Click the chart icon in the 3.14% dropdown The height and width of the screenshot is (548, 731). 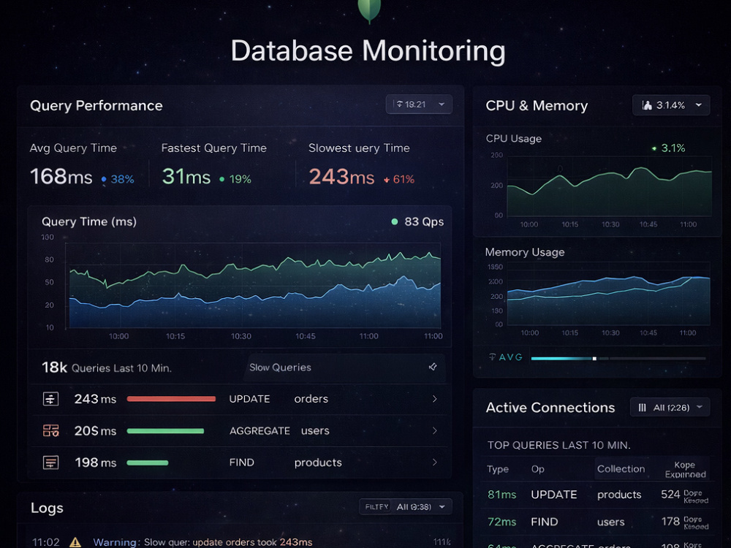point(647,105)
